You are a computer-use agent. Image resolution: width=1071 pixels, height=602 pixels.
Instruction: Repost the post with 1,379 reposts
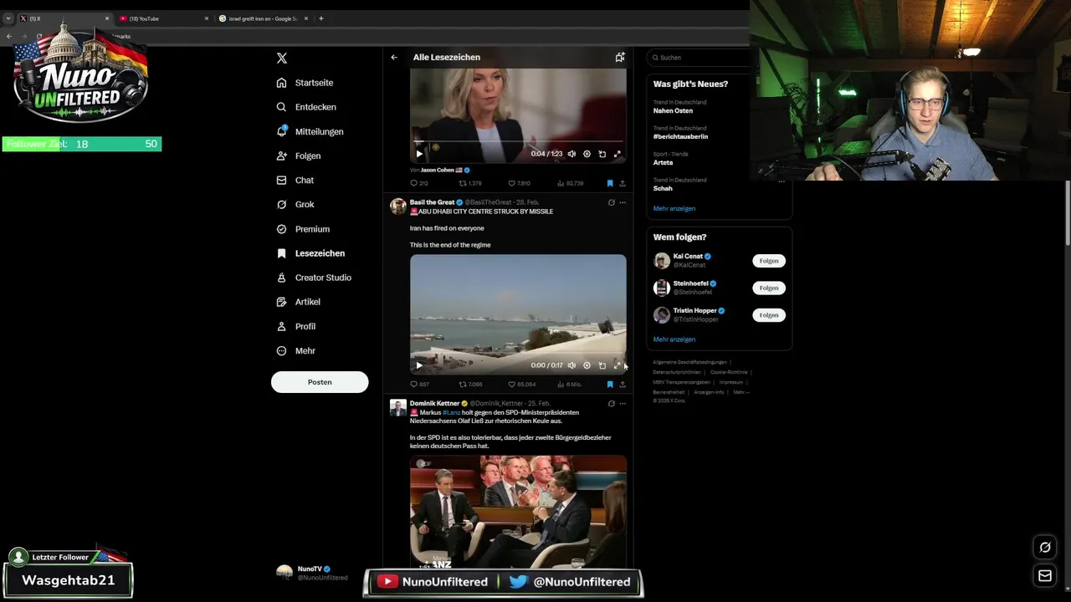[x=470, y=183]
